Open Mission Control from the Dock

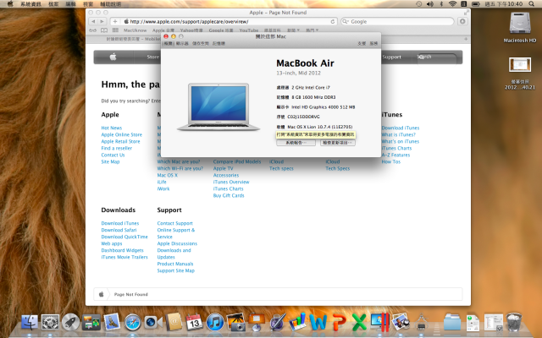[x=91, y=323]
